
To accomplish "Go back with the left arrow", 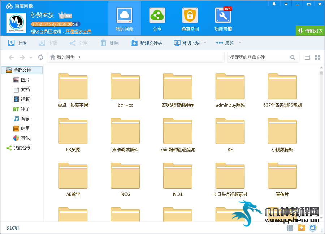I will [11, 57].
